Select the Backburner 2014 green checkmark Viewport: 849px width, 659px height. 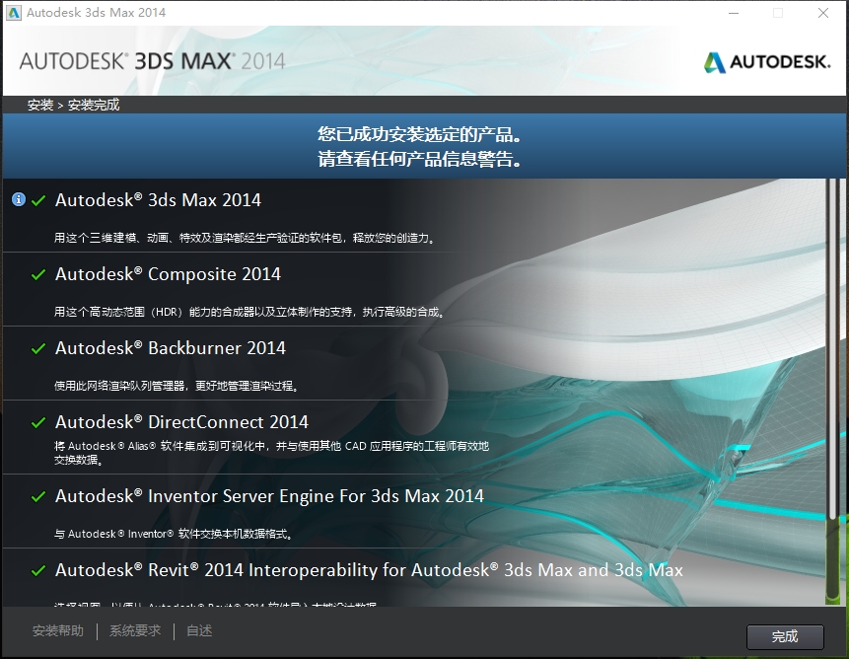[38, 348]
